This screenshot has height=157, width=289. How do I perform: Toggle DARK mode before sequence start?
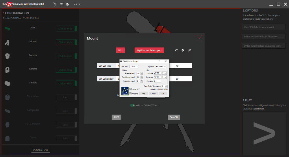264,46
